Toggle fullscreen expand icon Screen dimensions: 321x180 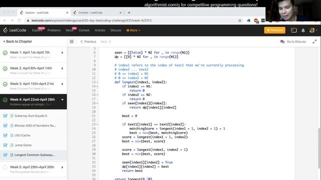[314, 41]
